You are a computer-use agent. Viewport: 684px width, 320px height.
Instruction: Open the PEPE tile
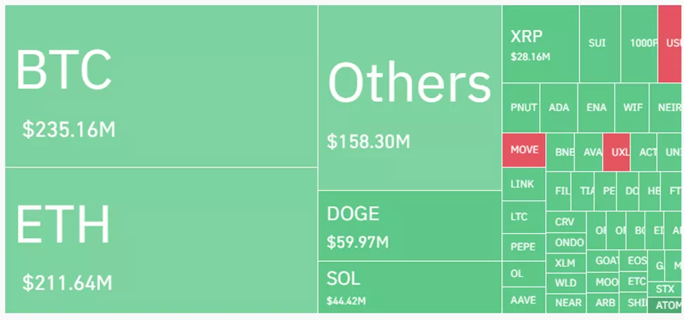[x=523, y=247]
